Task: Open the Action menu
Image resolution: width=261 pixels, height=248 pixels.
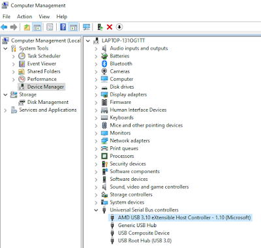Action: (x=25, y=16)
